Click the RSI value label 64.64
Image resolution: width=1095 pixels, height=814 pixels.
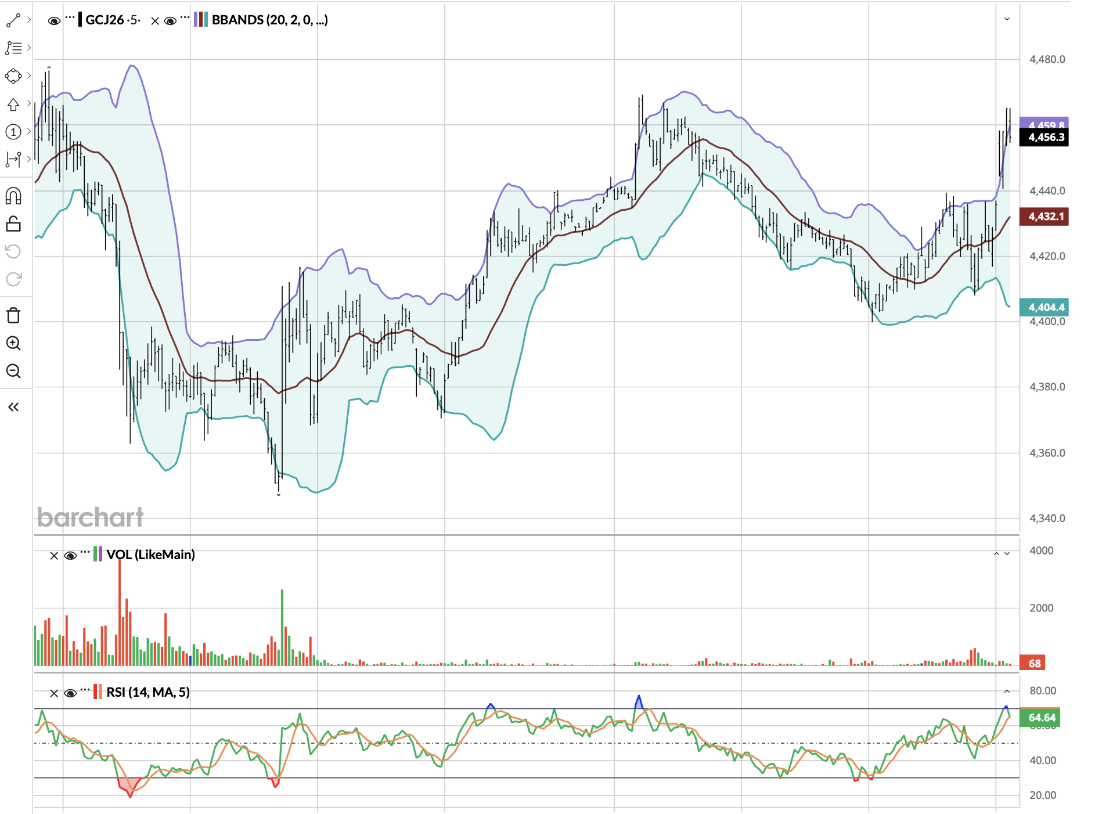tap(1040, 718)
